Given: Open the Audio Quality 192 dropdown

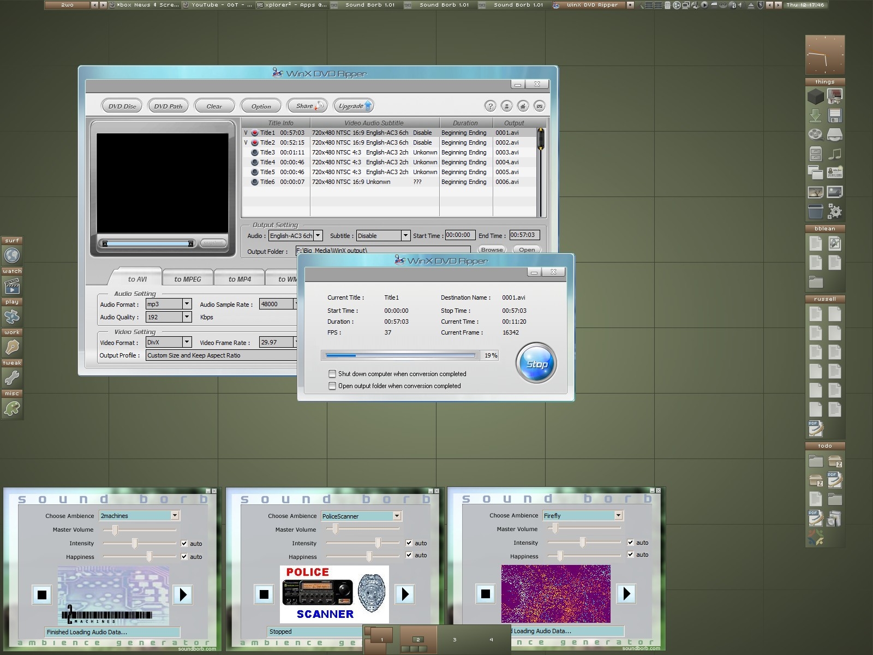Looking at the screenshot, I should pos(187,317).
